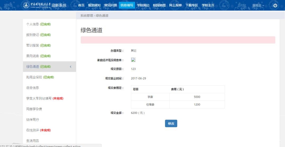Select the 信息填写 navigation tab
Image resolution: width=285 pixels, height=147 pixels.
tap(127, 5)
